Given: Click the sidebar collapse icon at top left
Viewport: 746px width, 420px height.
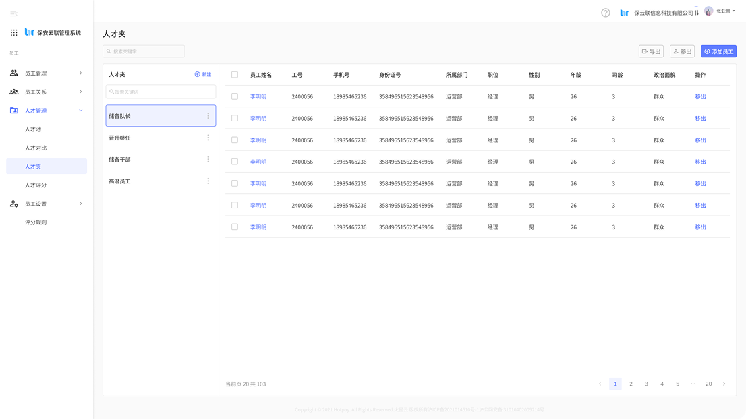Looking at the screenshot, I should [13, 13].
